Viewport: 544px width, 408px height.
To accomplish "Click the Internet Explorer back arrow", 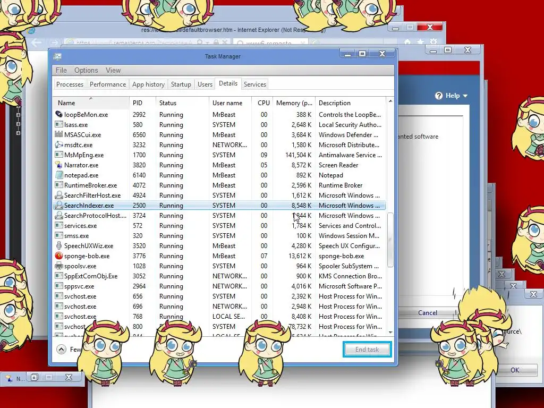I will tap(37, 42).
